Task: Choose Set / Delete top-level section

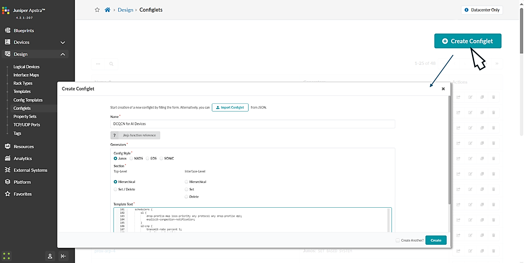Action: point(116,189)
